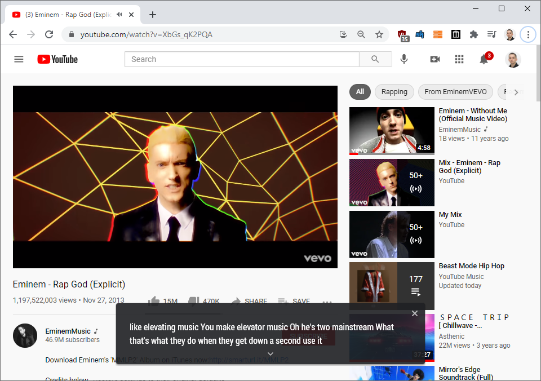Open the hamburger guide menu
The width and height of the screenshot is (541, 381).
(19, 59)
